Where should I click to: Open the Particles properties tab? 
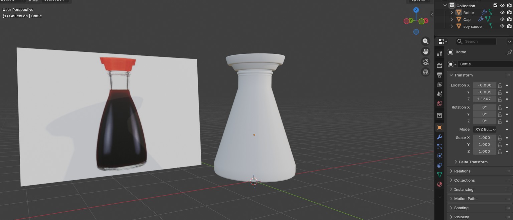point(440,146)
